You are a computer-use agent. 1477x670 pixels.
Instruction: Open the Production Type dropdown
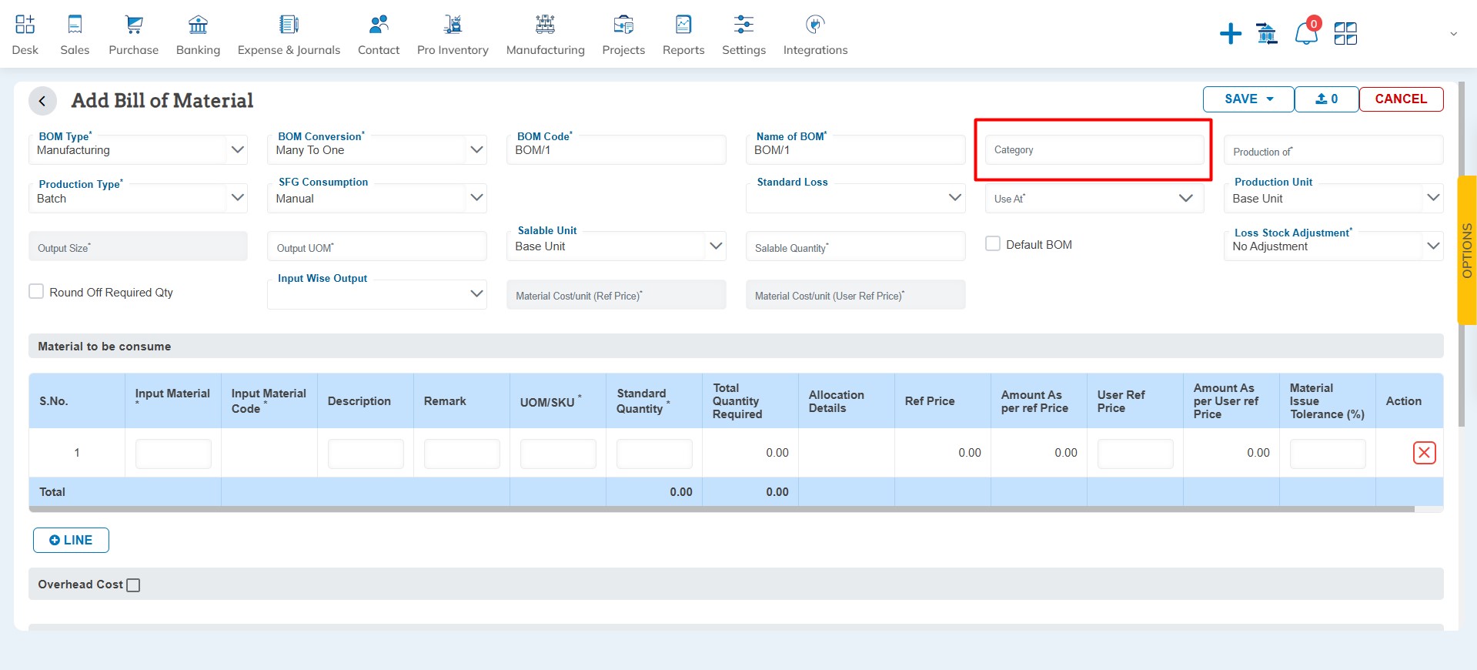point(138,198)
